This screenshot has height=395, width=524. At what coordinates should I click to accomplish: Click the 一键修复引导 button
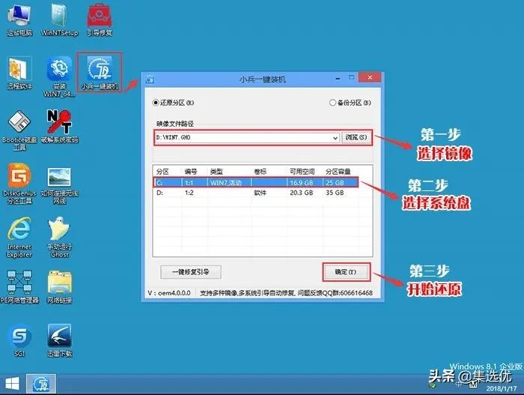coord(190,272)
